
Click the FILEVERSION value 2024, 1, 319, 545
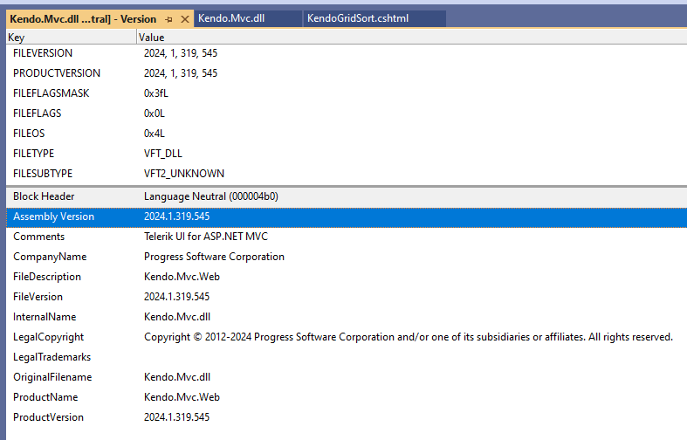181,53
